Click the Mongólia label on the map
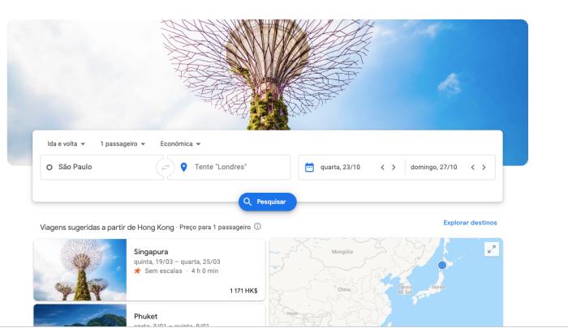The height and width of the screenshot is (328, 568). (x=342, y=252)
